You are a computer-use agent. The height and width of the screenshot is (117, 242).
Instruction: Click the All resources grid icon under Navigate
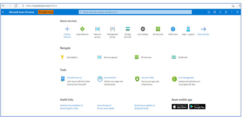pyautogui.click(x=137, y=57)
